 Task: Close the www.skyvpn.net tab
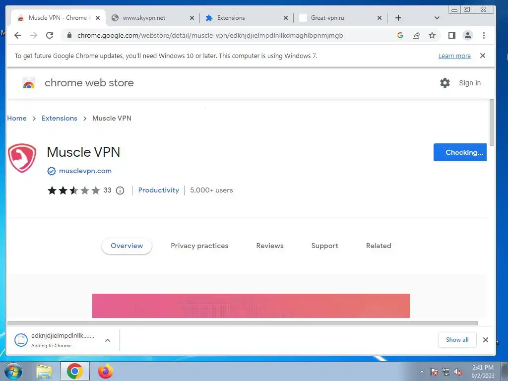tap(192, 18)
